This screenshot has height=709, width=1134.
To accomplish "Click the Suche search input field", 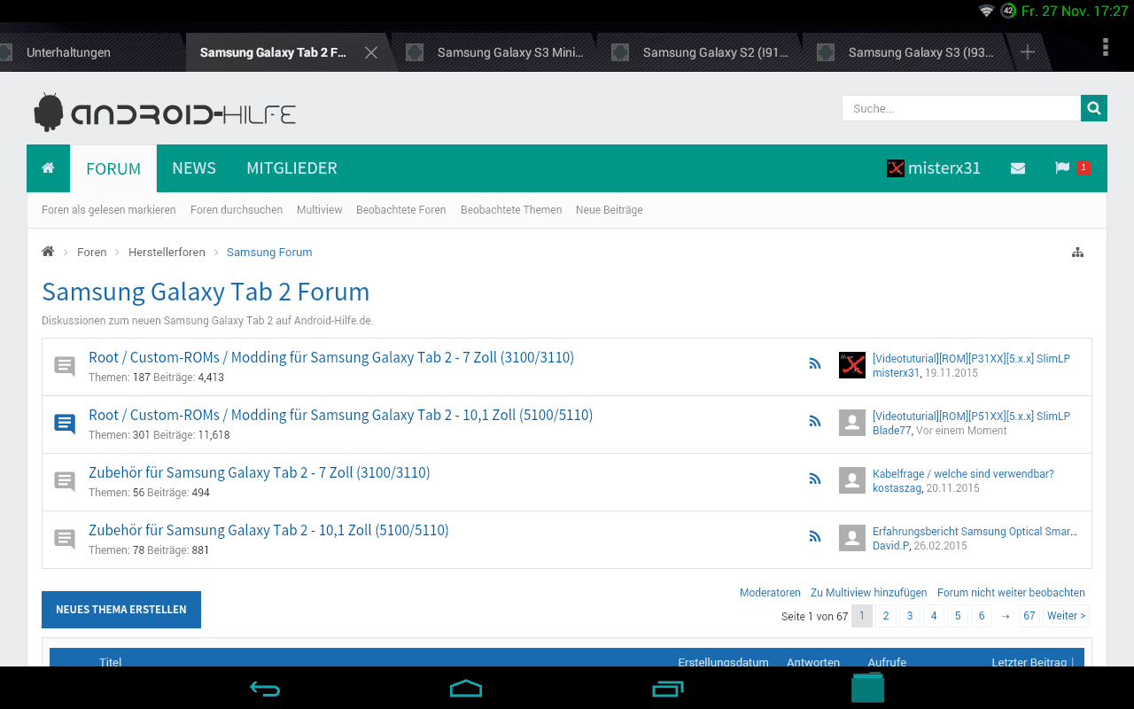I will pos(961,108).
